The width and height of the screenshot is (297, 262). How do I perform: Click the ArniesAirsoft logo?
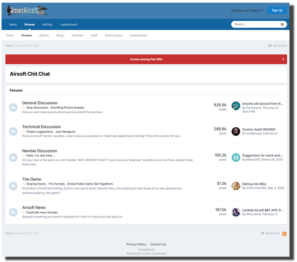click(x=28, y=10)
